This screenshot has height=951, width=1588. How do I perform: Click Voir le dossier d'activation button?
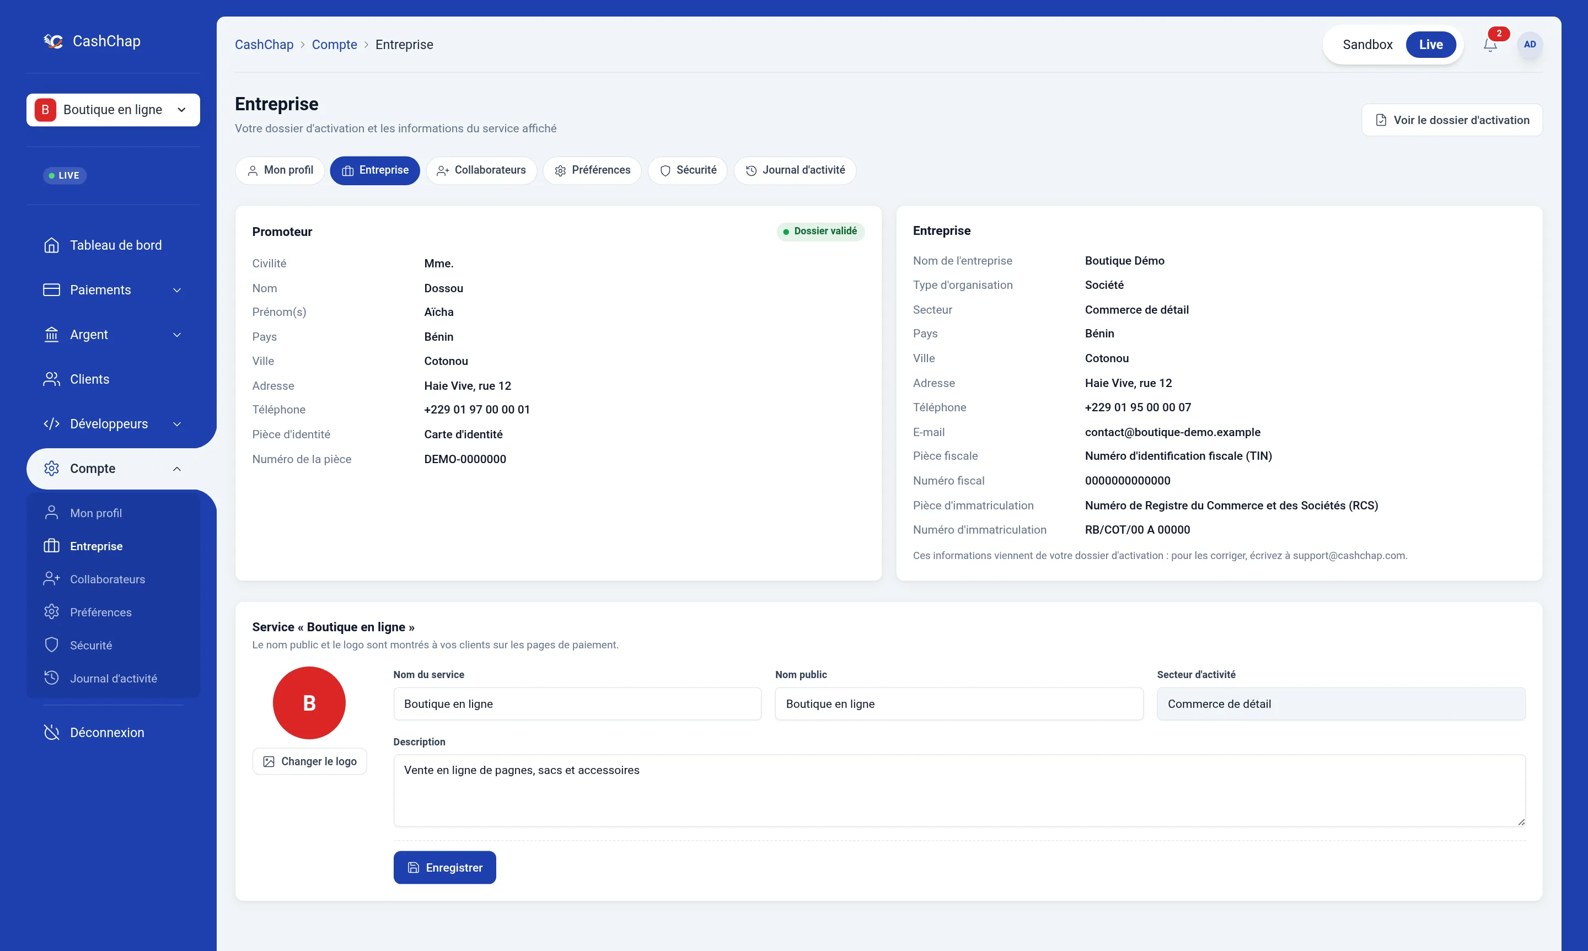tap(1451, 120)
